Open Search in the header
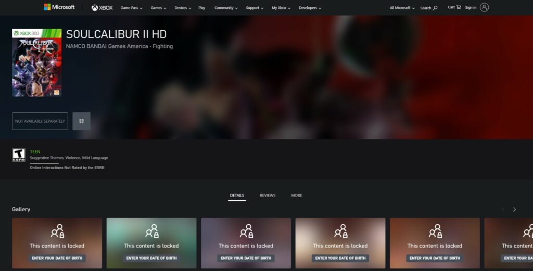The height and width of the screenshot is (271, 533). [x=429, y=8]
